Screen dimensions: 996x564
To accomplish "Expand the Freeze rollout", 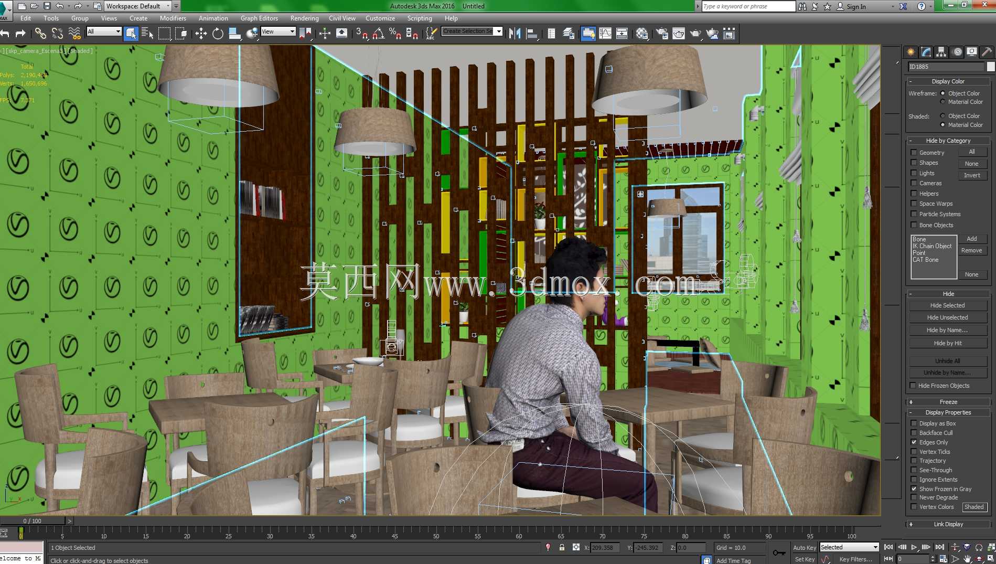I will tap(948, 402).
